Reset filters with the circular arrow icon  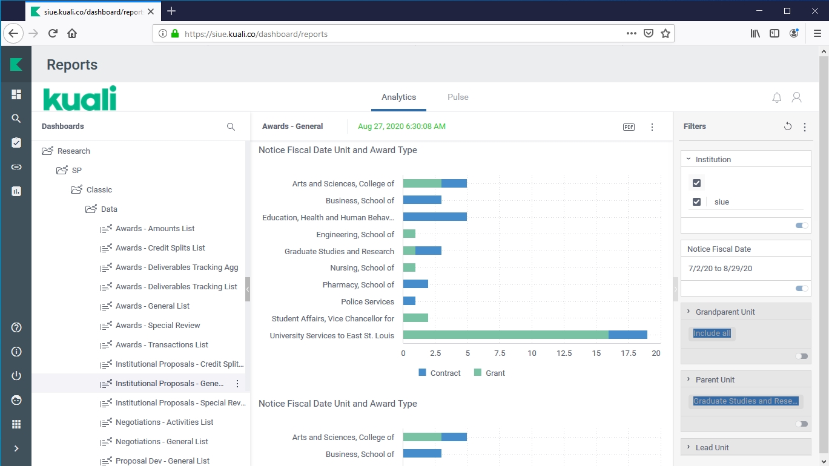coord(787,126)
